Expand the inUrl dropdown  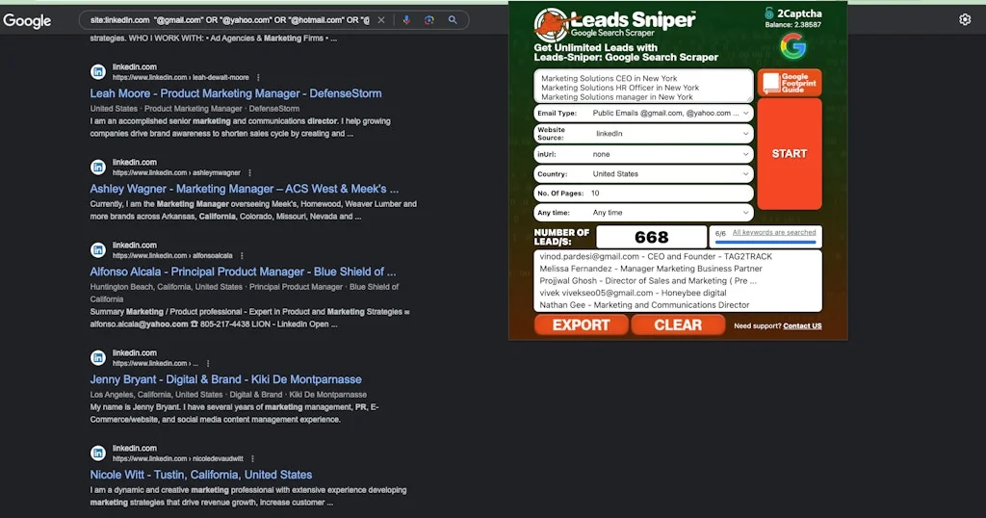tap(643, 154)
